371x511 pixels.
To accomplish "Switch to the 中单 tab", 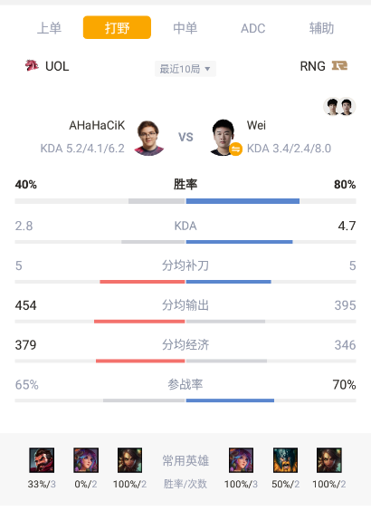I will coord(185,28).
